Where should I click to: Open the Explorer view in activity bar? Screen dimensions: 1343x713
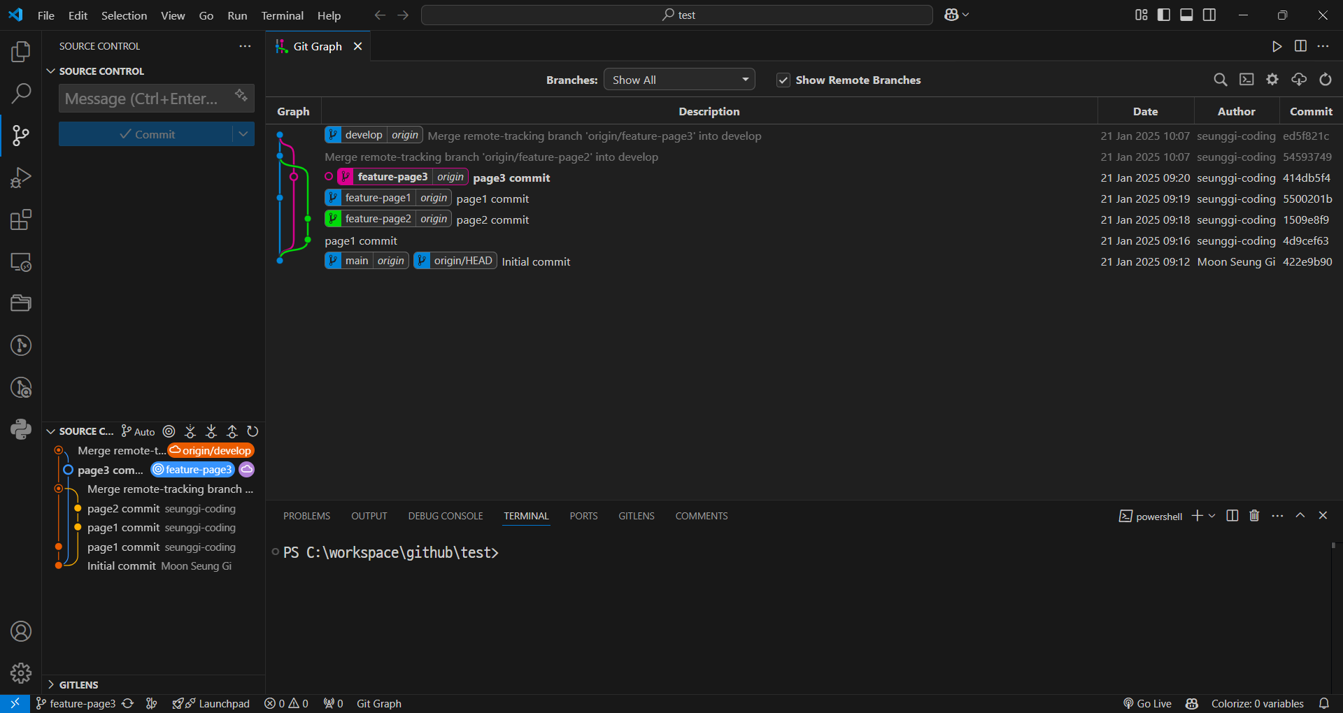[21, 51]
